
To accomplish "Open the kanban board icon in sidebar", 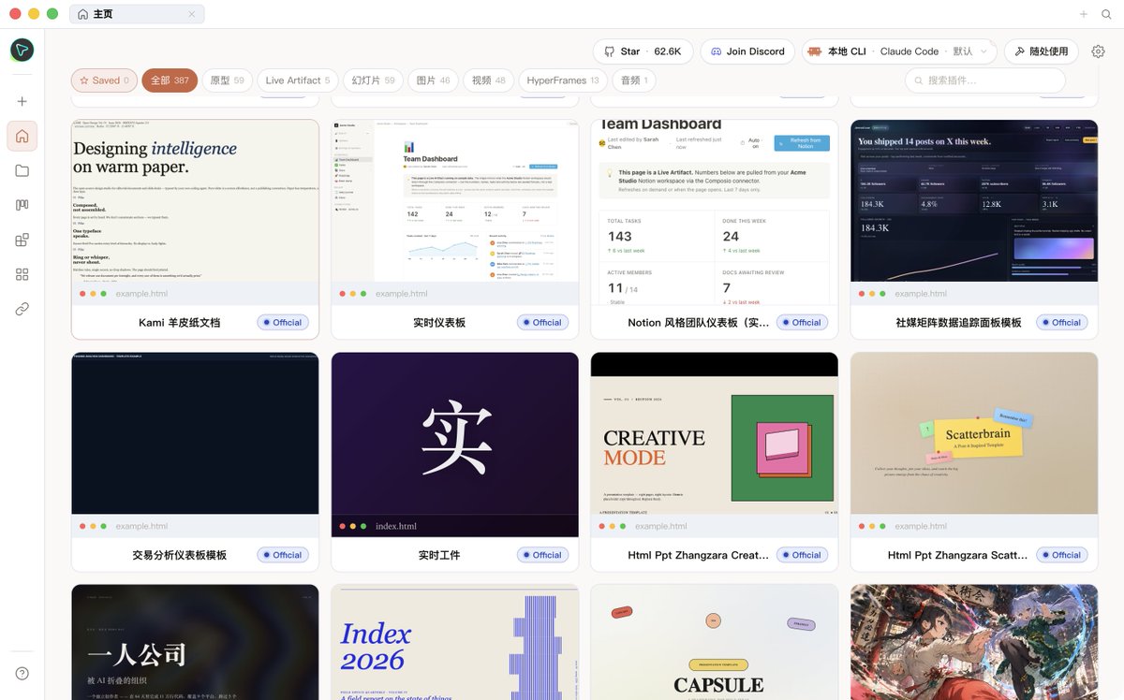I will point(22,205).
